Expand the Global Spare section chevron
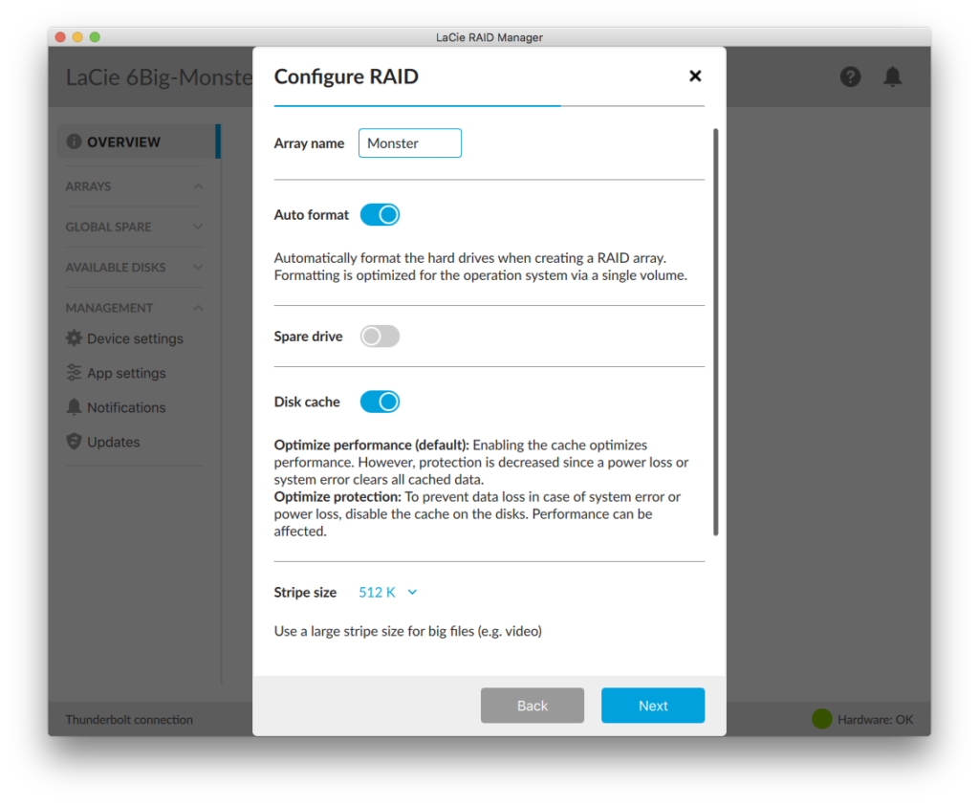The width and height of the screenshot is (979, 805). 198,227
